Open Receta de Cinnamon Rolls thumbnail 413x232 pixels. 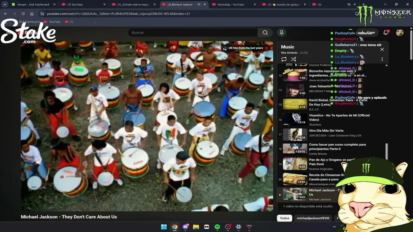[295, 179]
